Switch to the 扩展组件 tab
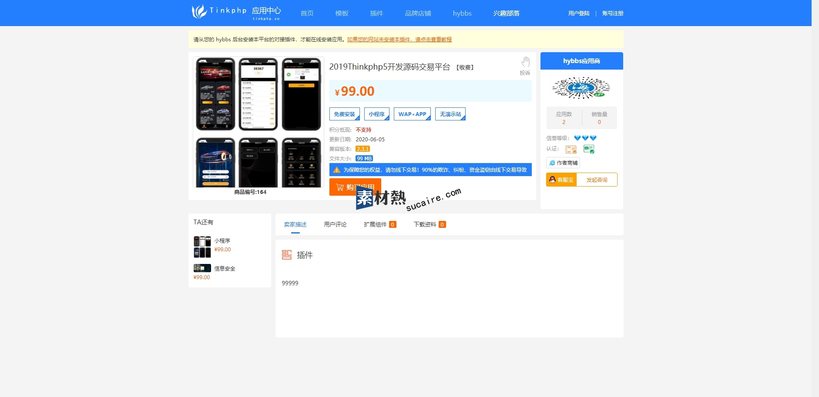 pos(380,224)
